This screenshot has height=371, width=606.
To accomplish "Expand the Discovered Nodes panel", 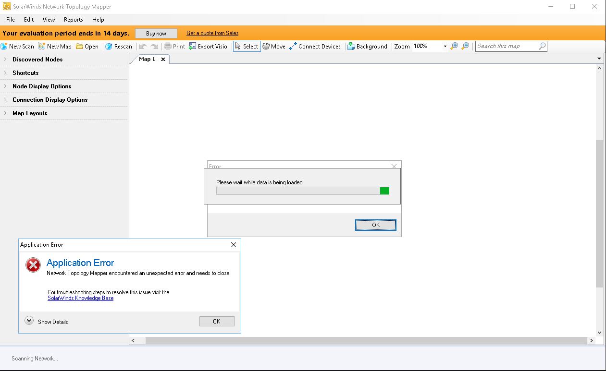I will point(5,60).
